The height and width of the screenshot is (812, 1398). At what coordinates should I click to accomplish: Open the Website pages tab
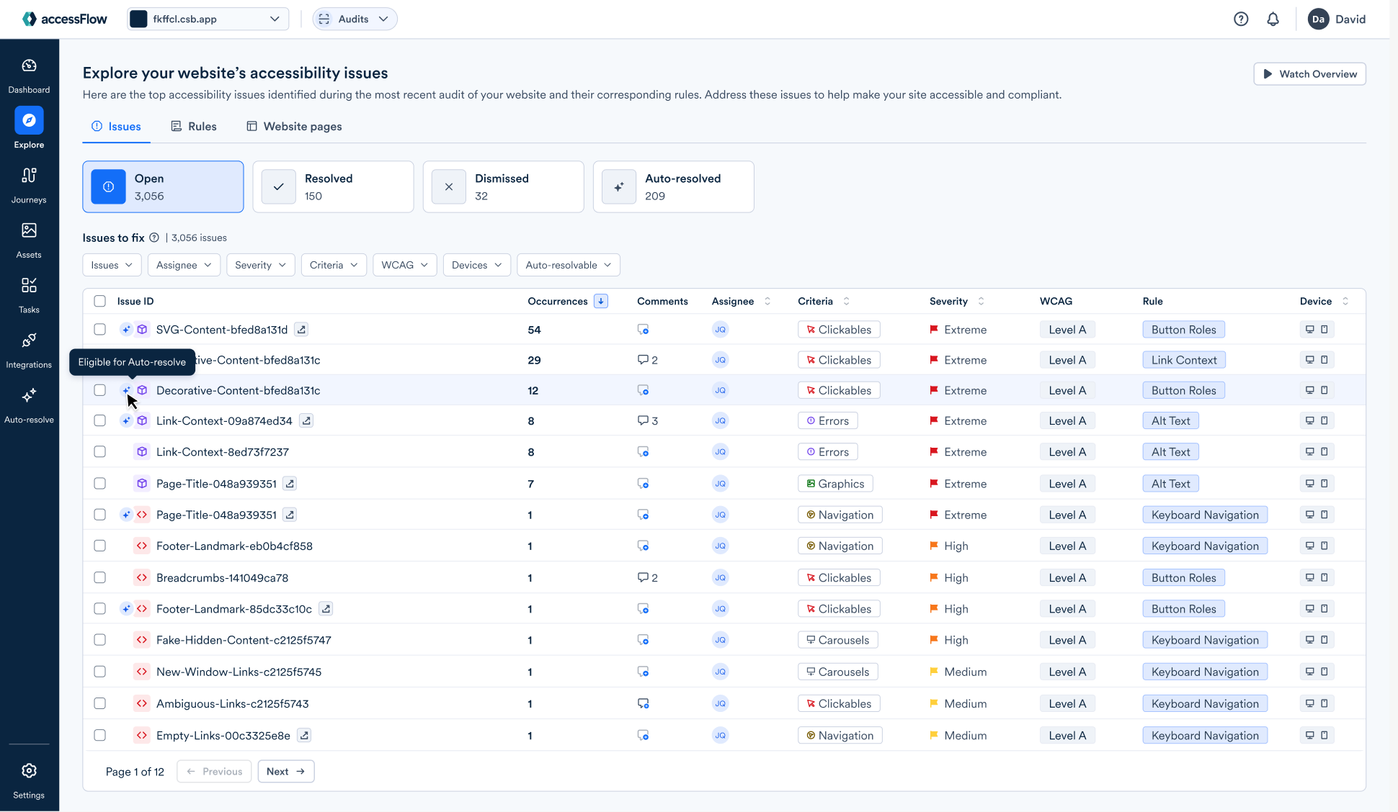[x=294, y=126]
